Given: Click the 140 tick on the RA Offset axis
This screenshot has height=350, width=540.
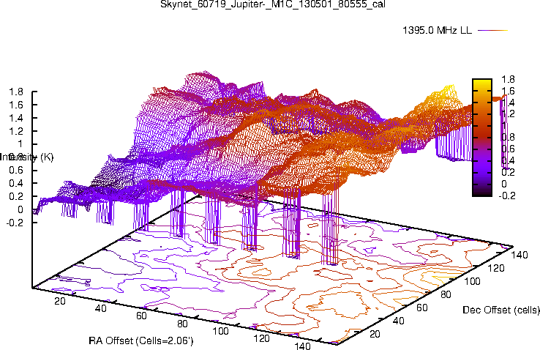Looking at the screenshot, I should (x=302, y=346).
